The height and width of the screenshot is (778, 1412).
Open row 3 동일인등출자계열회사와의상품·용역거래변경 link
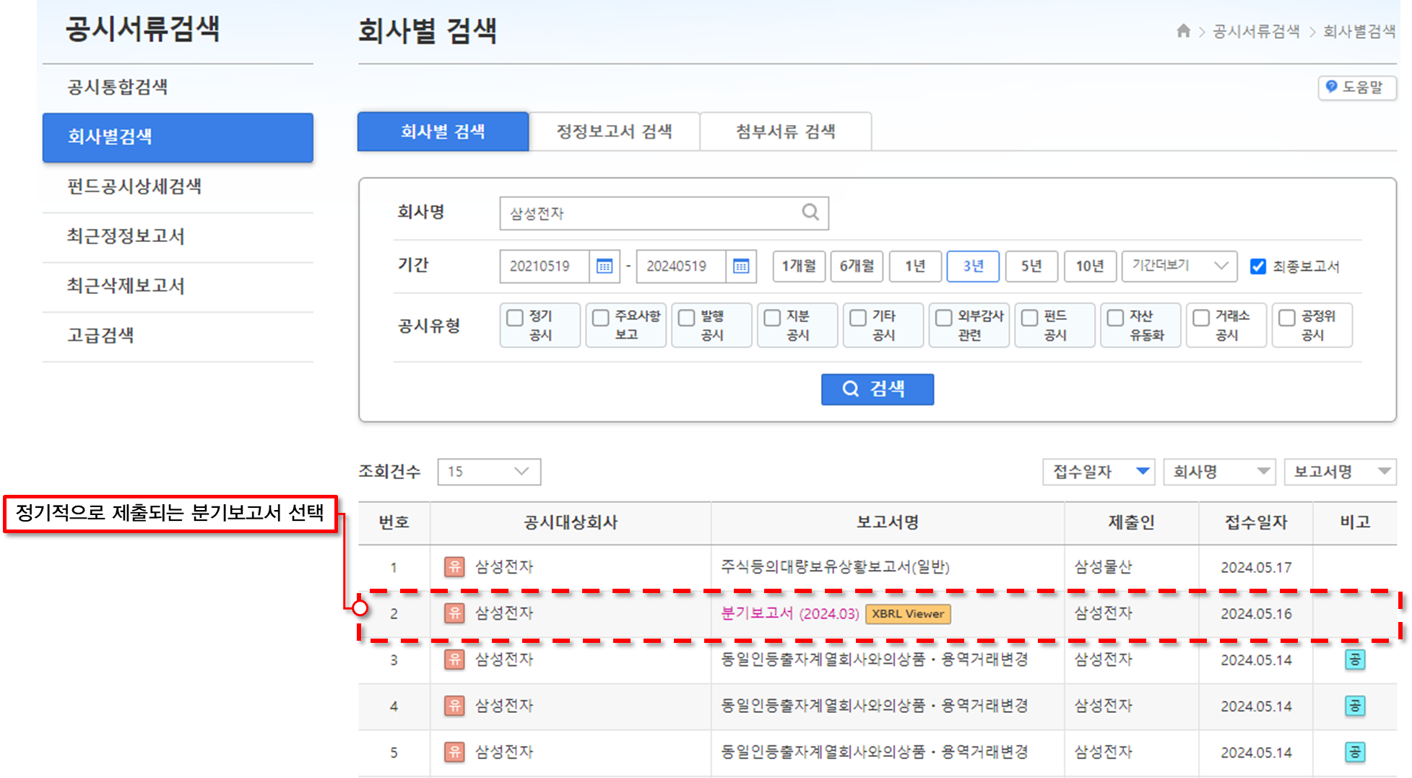pyautogui.click(x=874, y=660)
